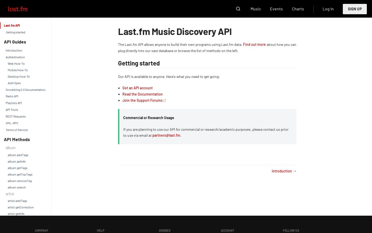This screenshot has width=372, height=233.
Task: Click the partners@last.fm email link
Action: 166,135
